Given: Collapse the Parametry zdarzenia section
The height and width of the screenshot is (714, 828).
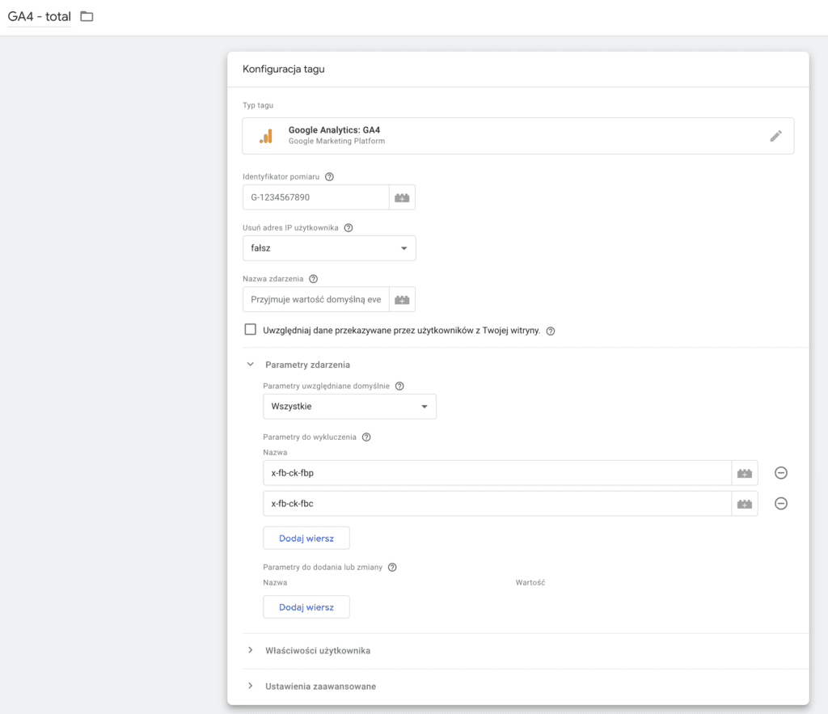Looking at the screenshot, I should point(251,365).
